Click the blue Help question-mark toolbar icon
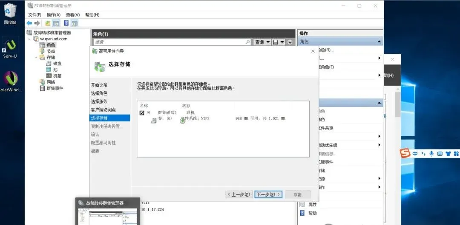The width and height of the screenshot is (460, 225). point(66,23)
